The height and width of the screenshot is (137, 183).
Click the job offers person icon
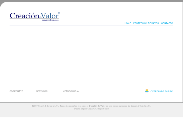(x=147, y=91)
